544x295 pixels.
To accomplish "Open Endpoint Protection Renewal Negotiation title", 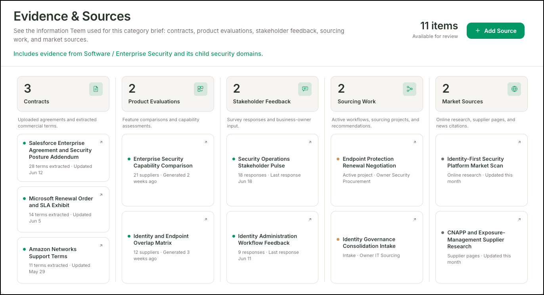I will (370, 162).
